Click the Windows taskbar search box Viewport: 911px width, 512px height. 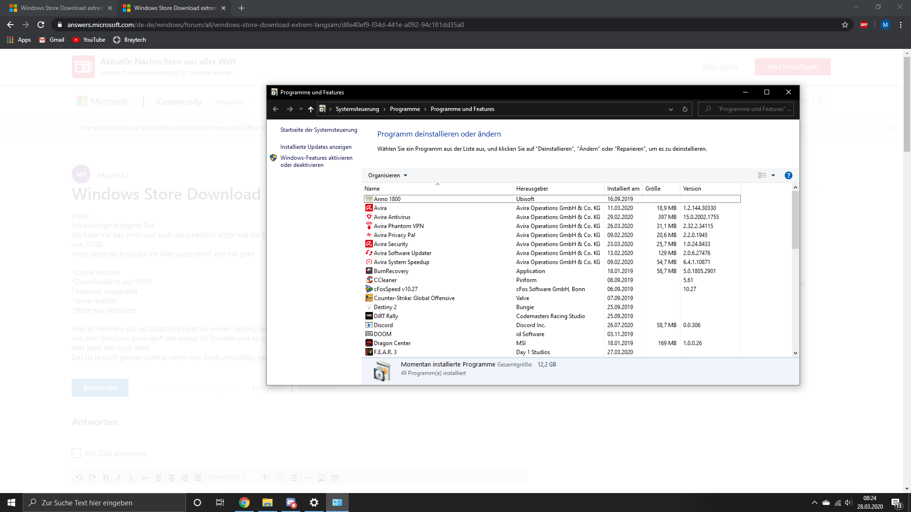click(104, 503)
